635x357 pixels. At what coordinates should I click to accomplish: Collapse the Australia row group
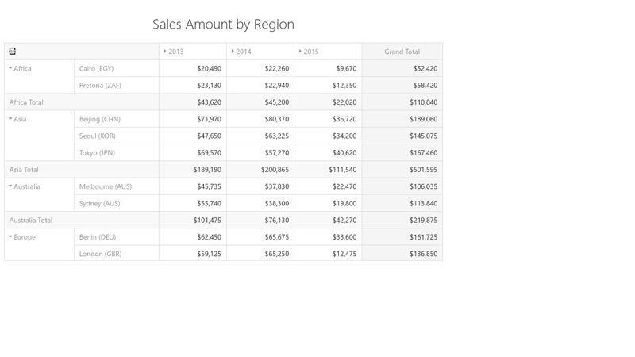tap(10, 186)
